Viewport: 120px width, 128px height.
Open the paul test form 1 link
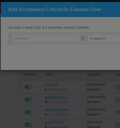56,97
